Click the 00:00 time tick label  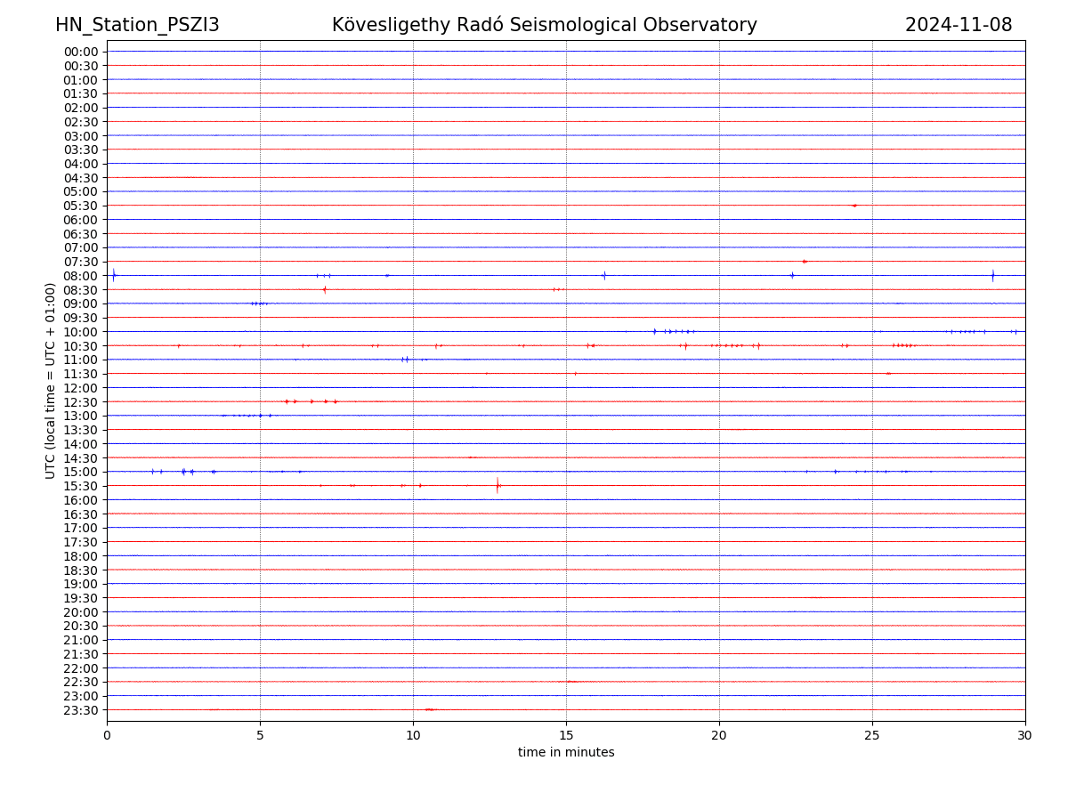click(x=81, y=52)
